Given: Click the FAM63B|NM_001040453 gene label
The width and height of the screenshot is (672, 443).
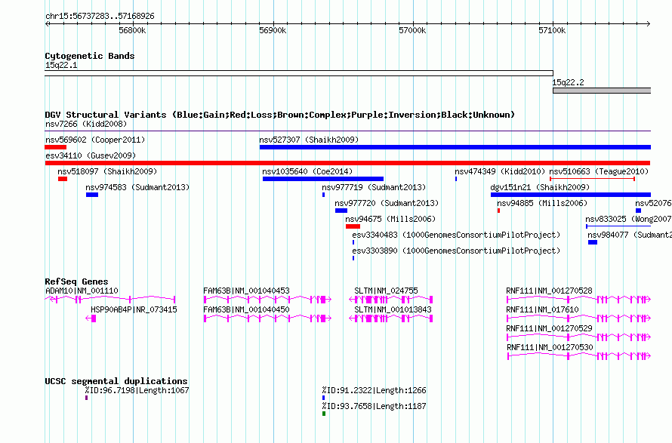Looking at the screenshot, I should (x=246, y=291).
